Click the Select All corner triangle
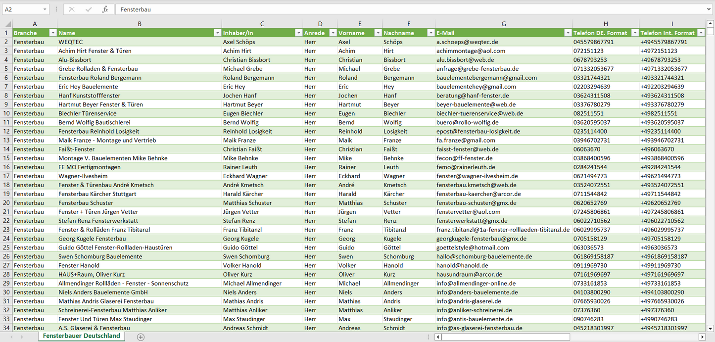 pos(8,24)
